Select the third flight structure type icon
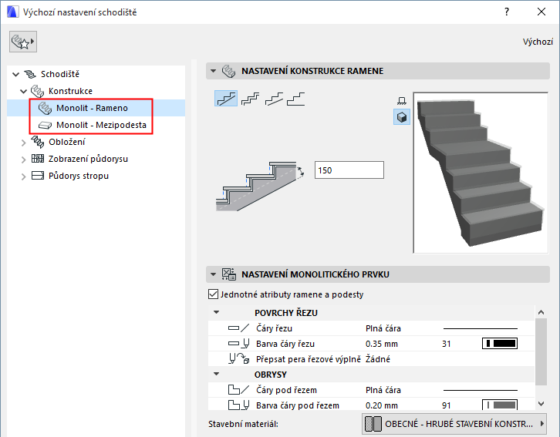The width and height of the screenshot is (560, 437). click(x=274, y=99)
